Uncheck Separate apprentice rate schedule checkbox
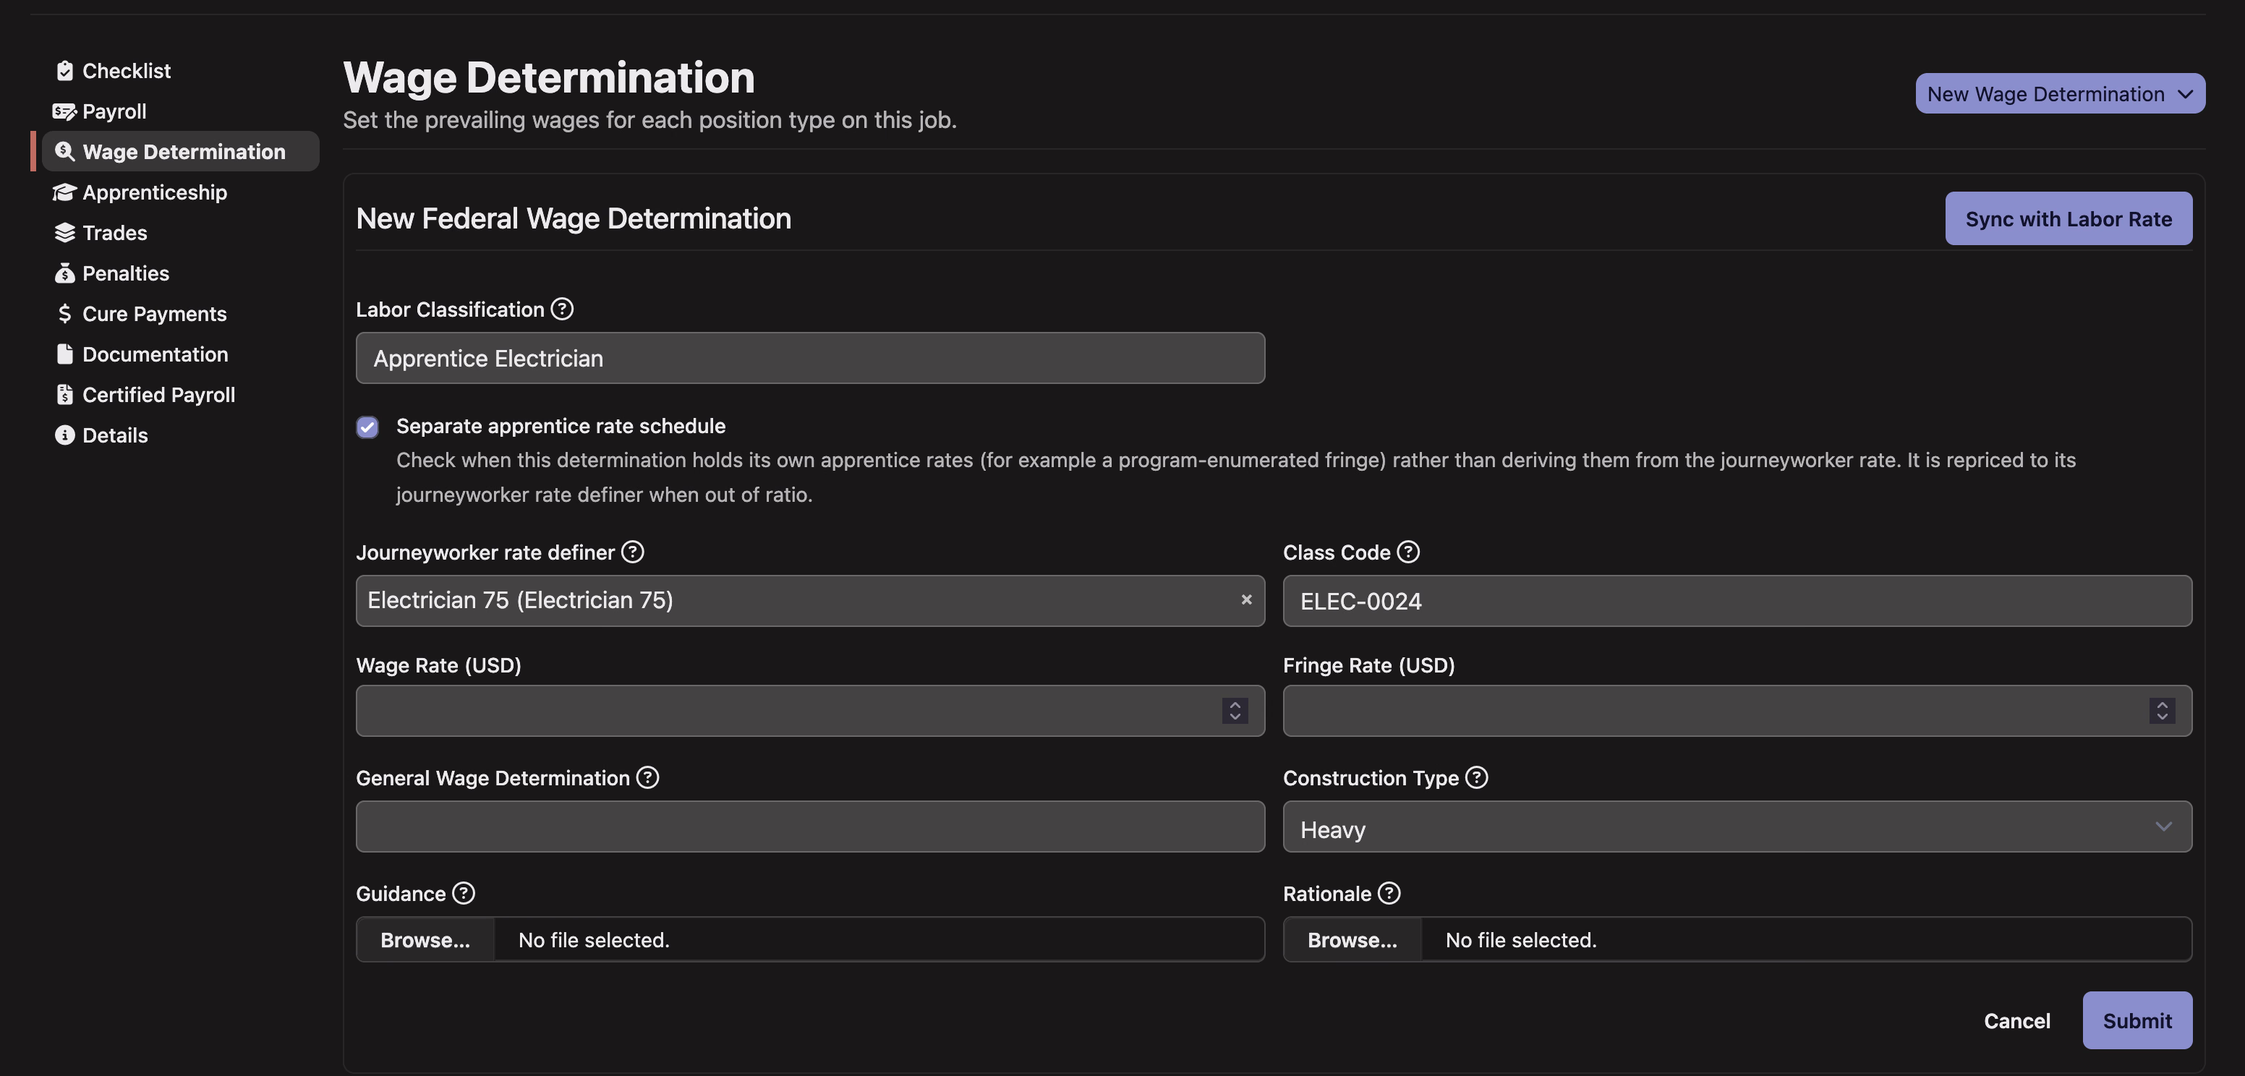This screenshot has width=2245, height=1076. click(x=367, y=427)
